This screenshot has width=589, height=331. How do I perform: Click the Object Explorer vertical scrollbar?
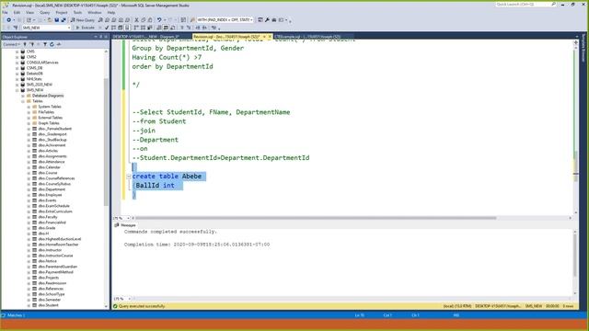(x=107, y=143)
